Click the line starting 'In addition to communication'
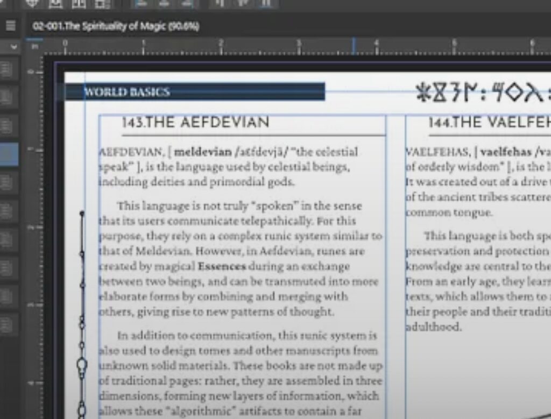The width and height of the screenshot is (551, 419). pos(247,336)
